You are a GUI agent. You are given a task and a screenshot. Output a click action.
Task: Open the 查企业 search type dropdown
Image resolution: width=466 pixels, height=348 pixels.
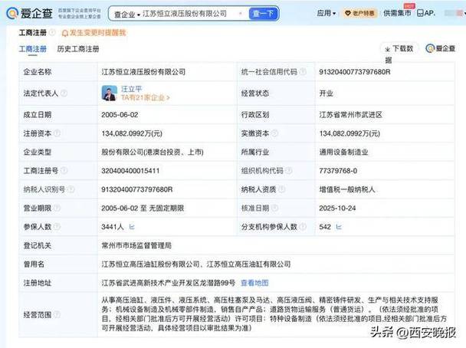coord(127,14)
